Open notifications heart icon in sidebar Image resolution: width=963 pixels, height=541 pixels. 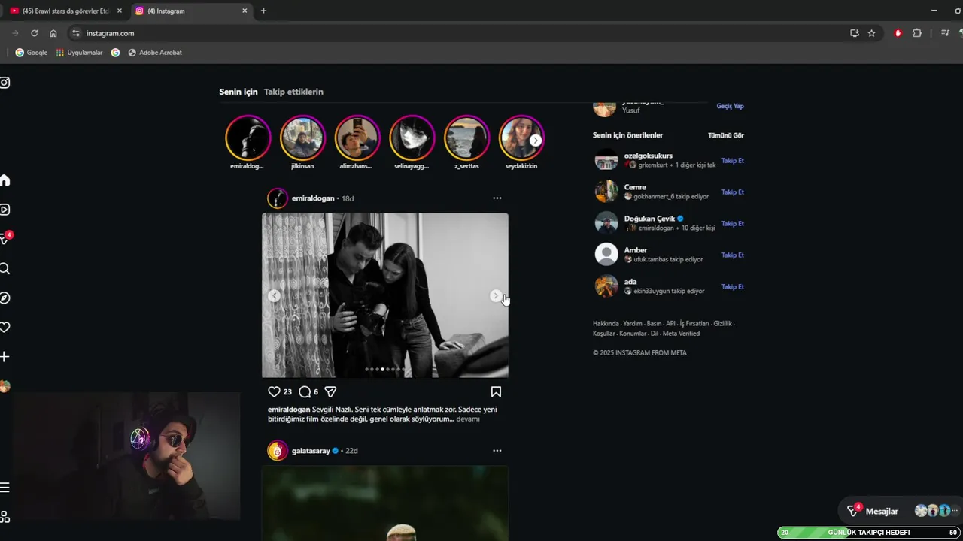coord(5,328)
